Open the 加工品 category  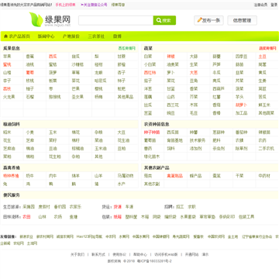coord(241,113)
